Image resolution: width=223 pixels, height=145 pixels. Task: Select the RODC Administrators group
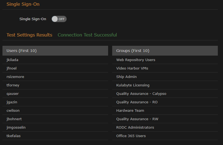135,127
